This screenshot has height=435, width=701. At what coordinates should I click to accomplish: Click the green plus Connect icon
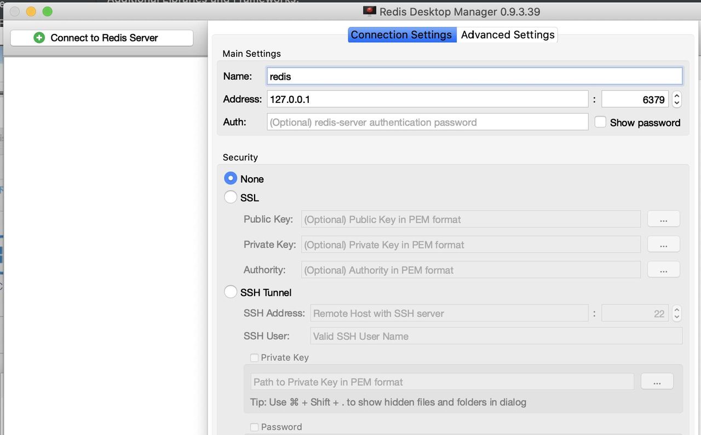coord(39,38)
